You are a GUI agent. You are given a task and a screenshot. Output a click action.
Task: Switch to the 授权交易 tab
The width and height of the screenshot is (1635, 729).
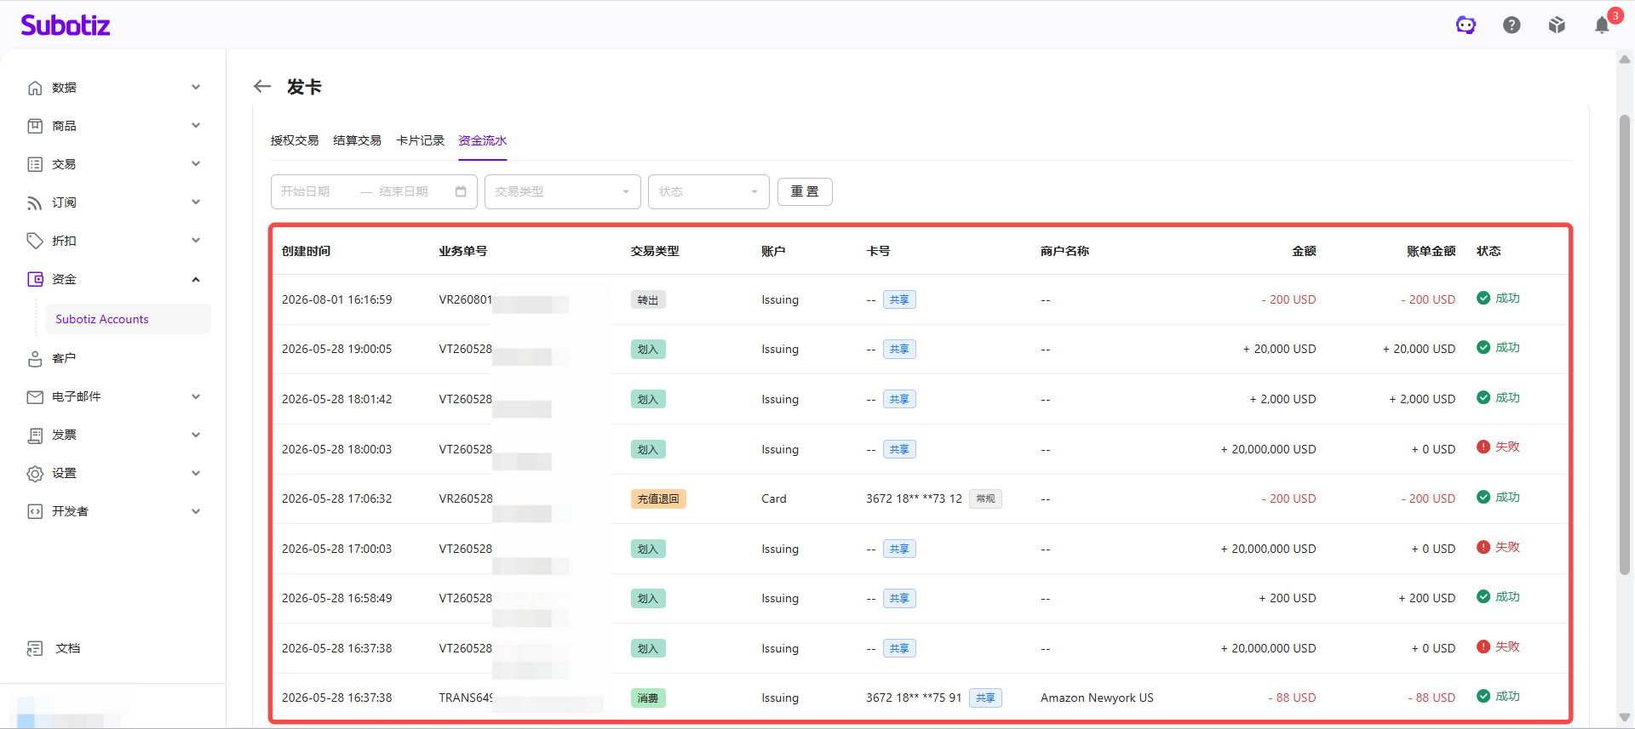[295, 140]
